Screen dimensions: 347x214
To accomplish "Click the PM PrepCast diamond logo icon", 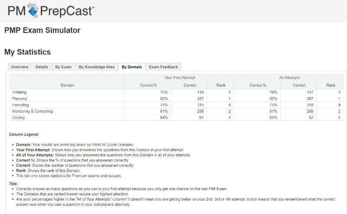I will (x=33, y=10).
